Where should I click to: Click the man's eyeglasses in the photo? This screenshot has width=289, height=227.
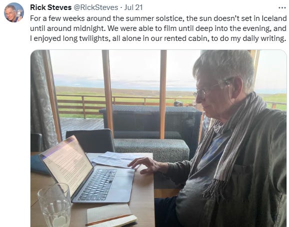pyautogui.click(x=208, y=90)
